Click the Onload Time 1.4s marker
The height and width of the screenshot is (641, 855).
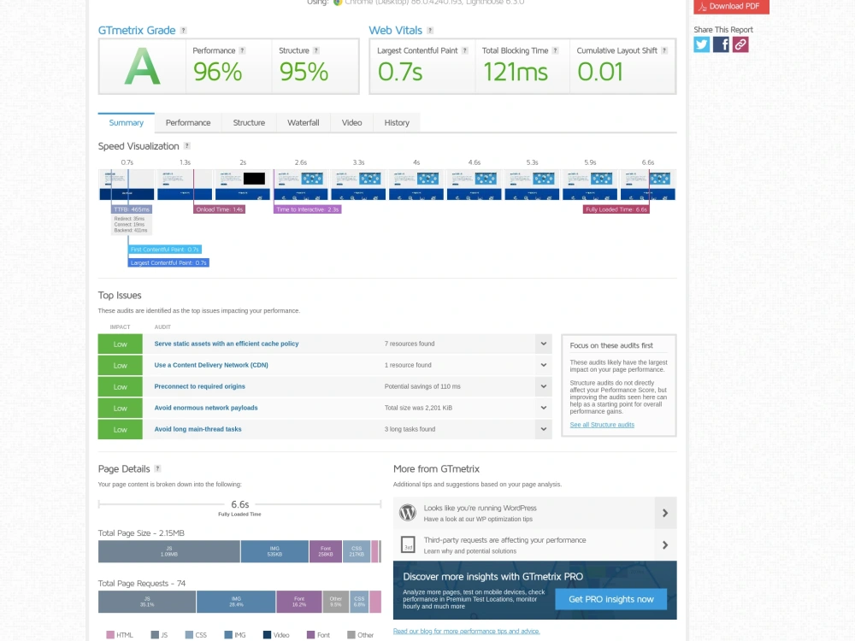(219, 209)
